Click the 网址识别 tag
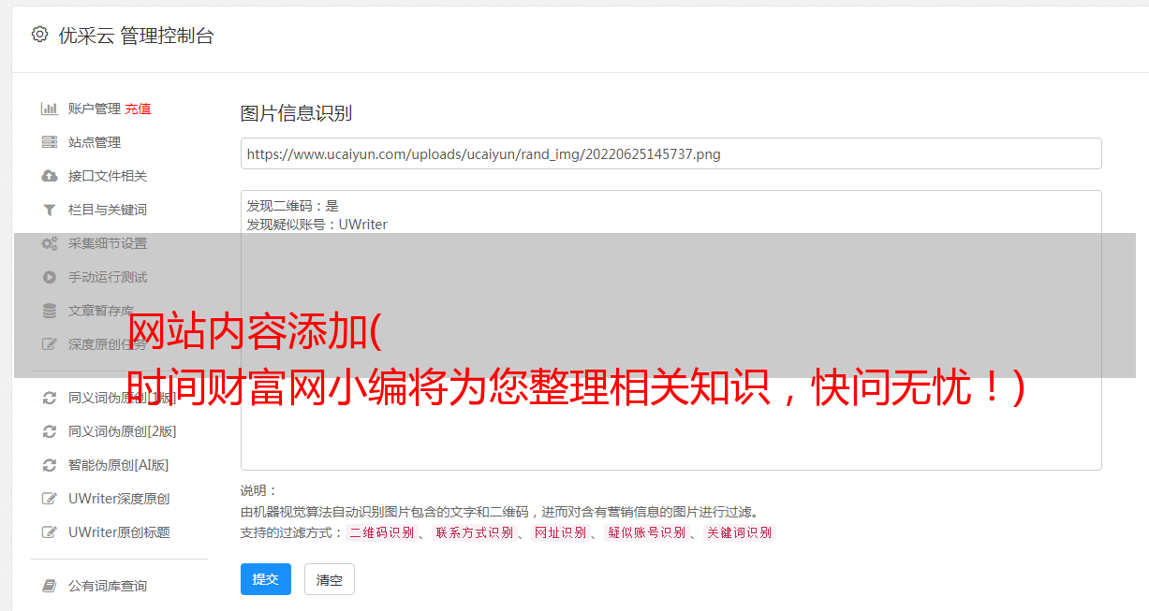 click(x=560, y=532)
